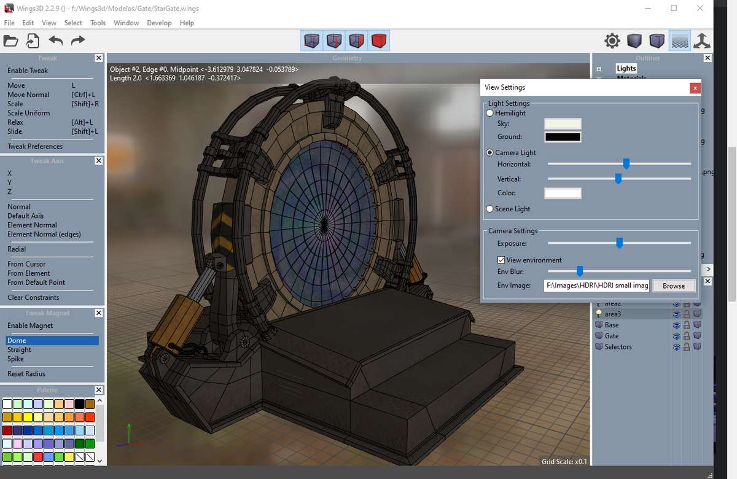Toggle the lock icon for Base
This screenshot has width=737, height=479.
click(687, 325)
